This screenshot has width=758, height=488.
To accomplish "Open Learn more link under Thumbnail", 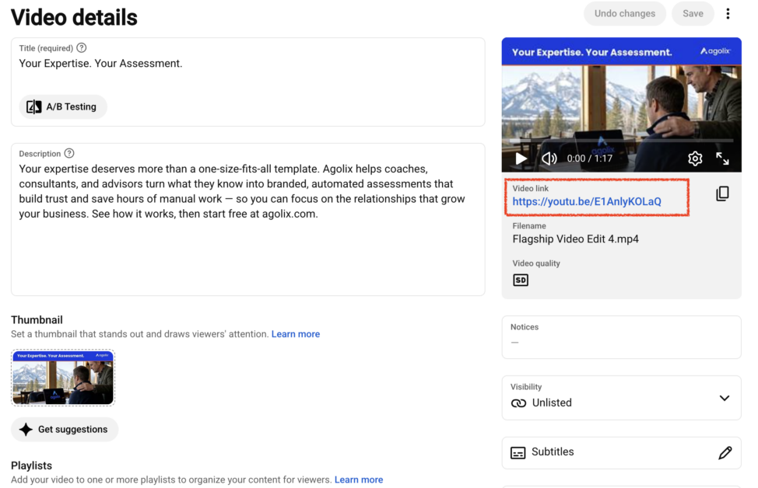I will tap(296, 334).
